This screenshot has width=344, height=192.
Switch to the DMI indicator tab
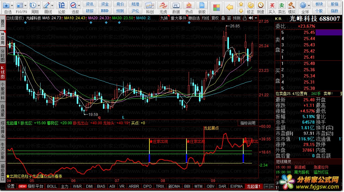[x=89, y=186]
